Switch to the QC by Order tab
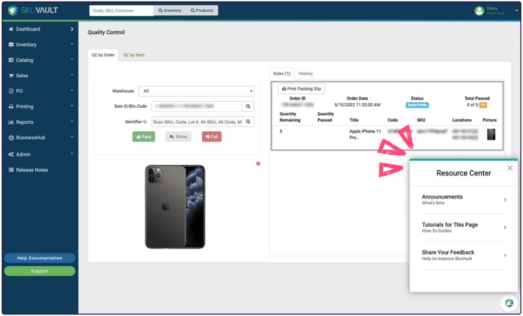Image resolution: width=523 pixels, height=316 pixels. 103,55
